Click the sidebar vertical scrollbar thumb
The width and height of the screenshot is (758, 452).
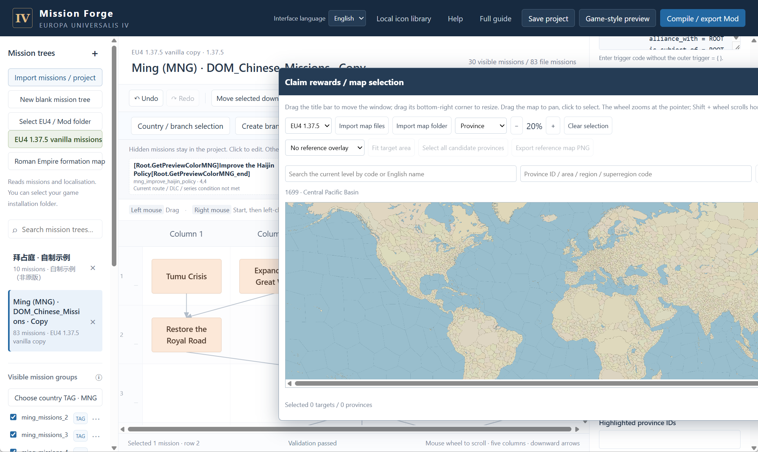[x=114, y=155]
